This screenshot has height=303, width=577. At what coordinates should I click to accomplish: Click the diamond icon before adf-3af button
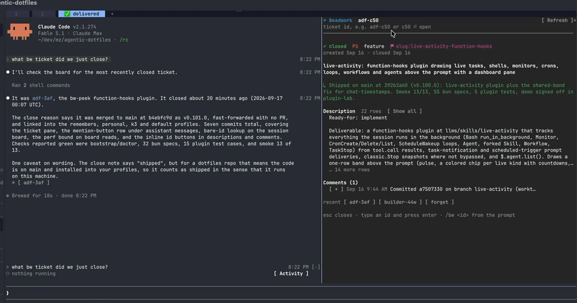click(x=13, y=183)
